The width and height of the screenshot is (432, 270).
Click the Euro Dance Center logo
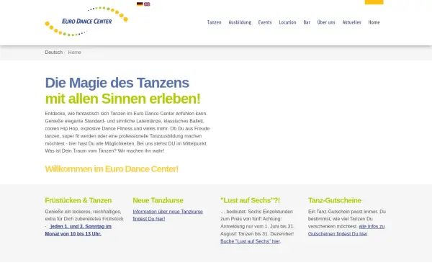[x=86, y=21]
